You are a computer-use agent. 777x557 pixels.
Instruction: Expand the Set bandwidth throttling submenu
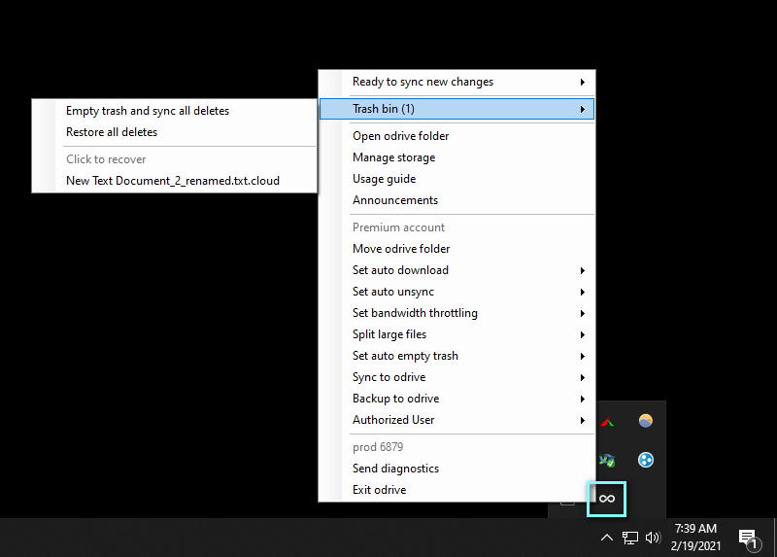click(x=456, y=313)
